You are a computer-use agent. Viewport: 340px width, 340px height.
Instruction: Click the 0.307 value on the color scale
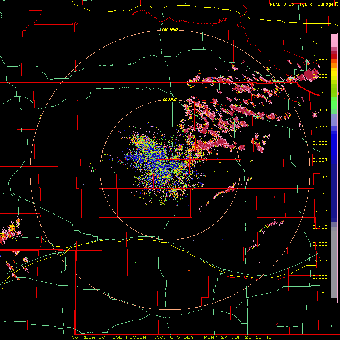[320, 261]
